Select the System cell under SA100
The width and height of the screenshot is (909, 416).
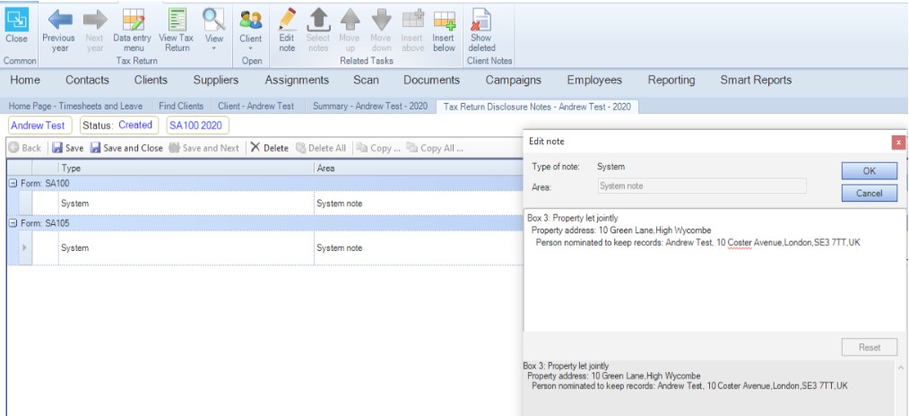click(186, 204)
